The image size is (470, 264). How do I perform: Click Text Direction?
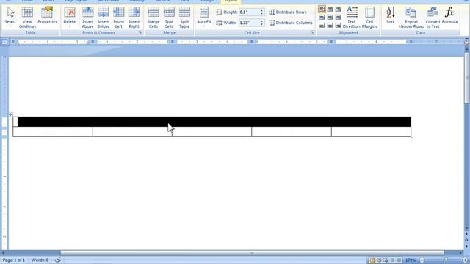tap(351, 18)
